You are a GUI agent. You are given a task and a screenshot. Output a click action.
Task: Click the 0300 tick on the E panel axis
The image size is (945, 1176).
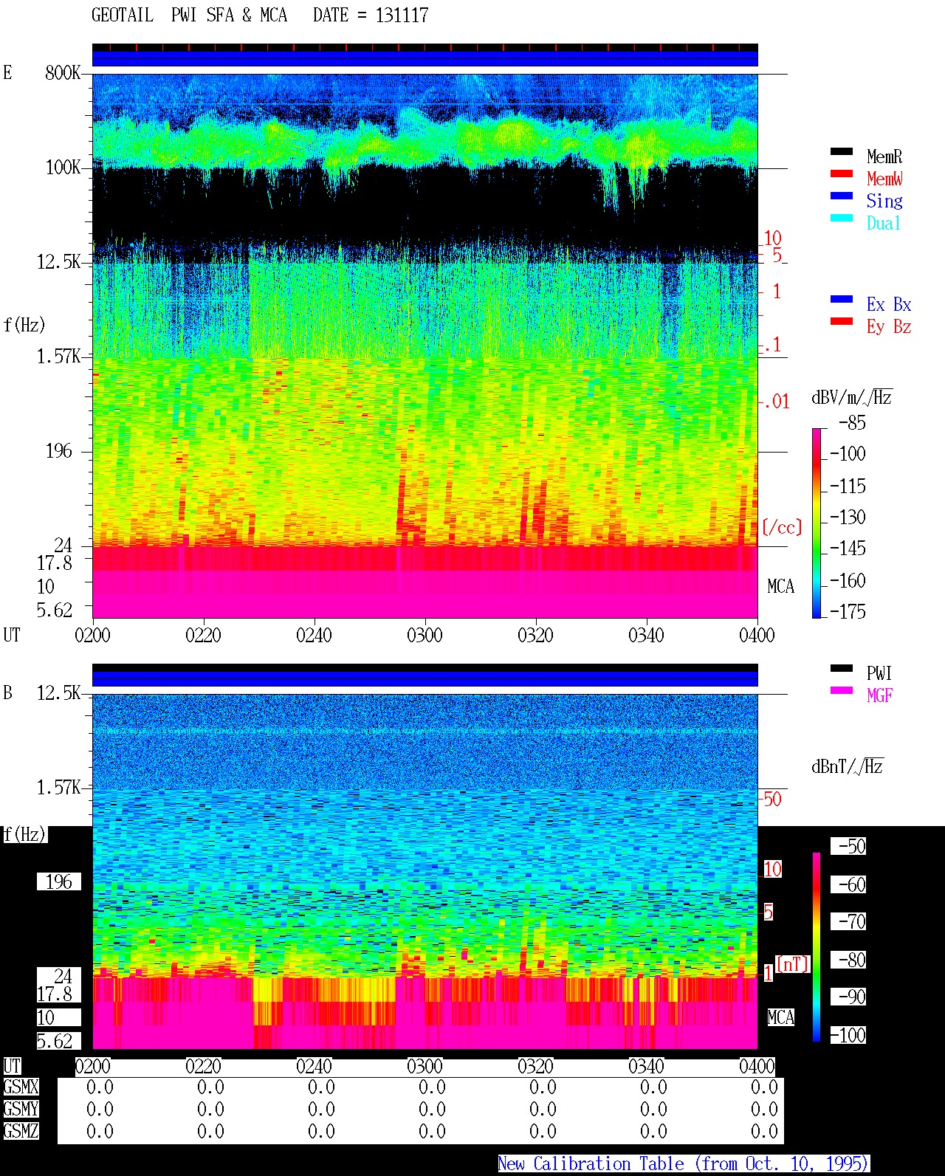pos(425,636)
